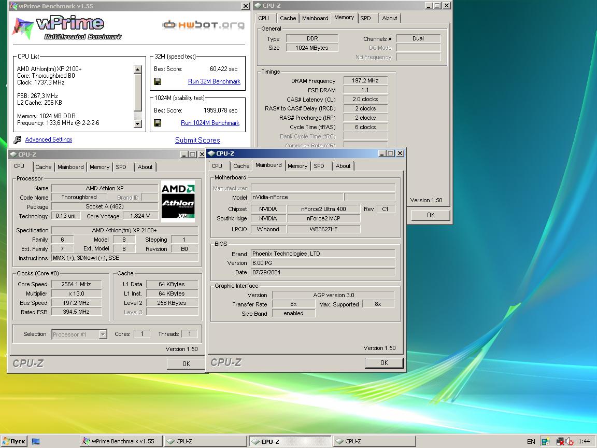Click the save icon beside 1024M Best Score
The height and width of the screenshot is (448, 597).
click(157, 123)
